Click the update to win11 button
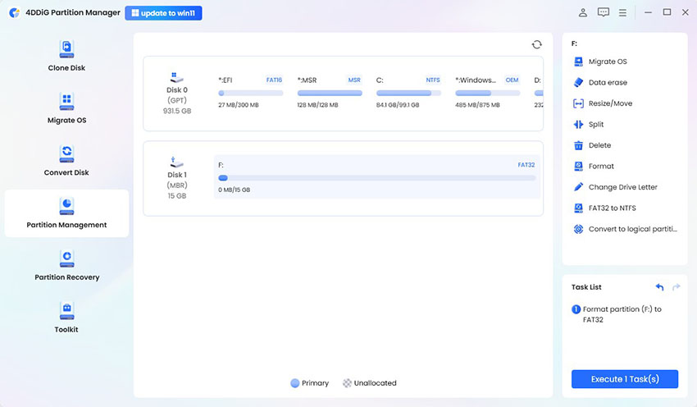This screenshot has height=407, width=697. click(163, 13)
